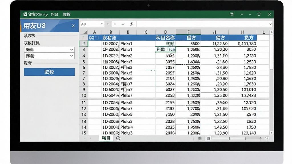Screen dimensions: 292x164
Task: Click the previous sheet navigation arrow
Action: (x=85, y=138)
